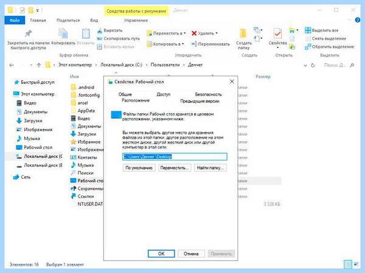Screen dimensions: 365x273
Task: Open Управление picture tools tab
Action: [136, 21]
